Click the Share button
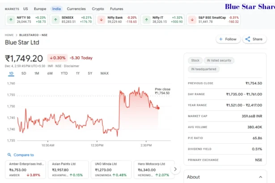Screen dimensions: 275x183 254,39
